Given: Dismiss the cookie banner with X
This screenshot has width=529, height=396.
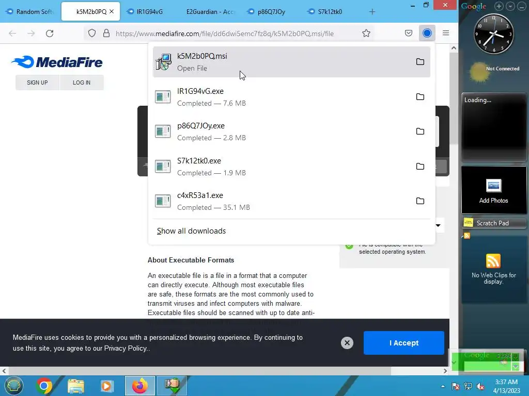Looking at the screenshot, I should coord(347,343).
